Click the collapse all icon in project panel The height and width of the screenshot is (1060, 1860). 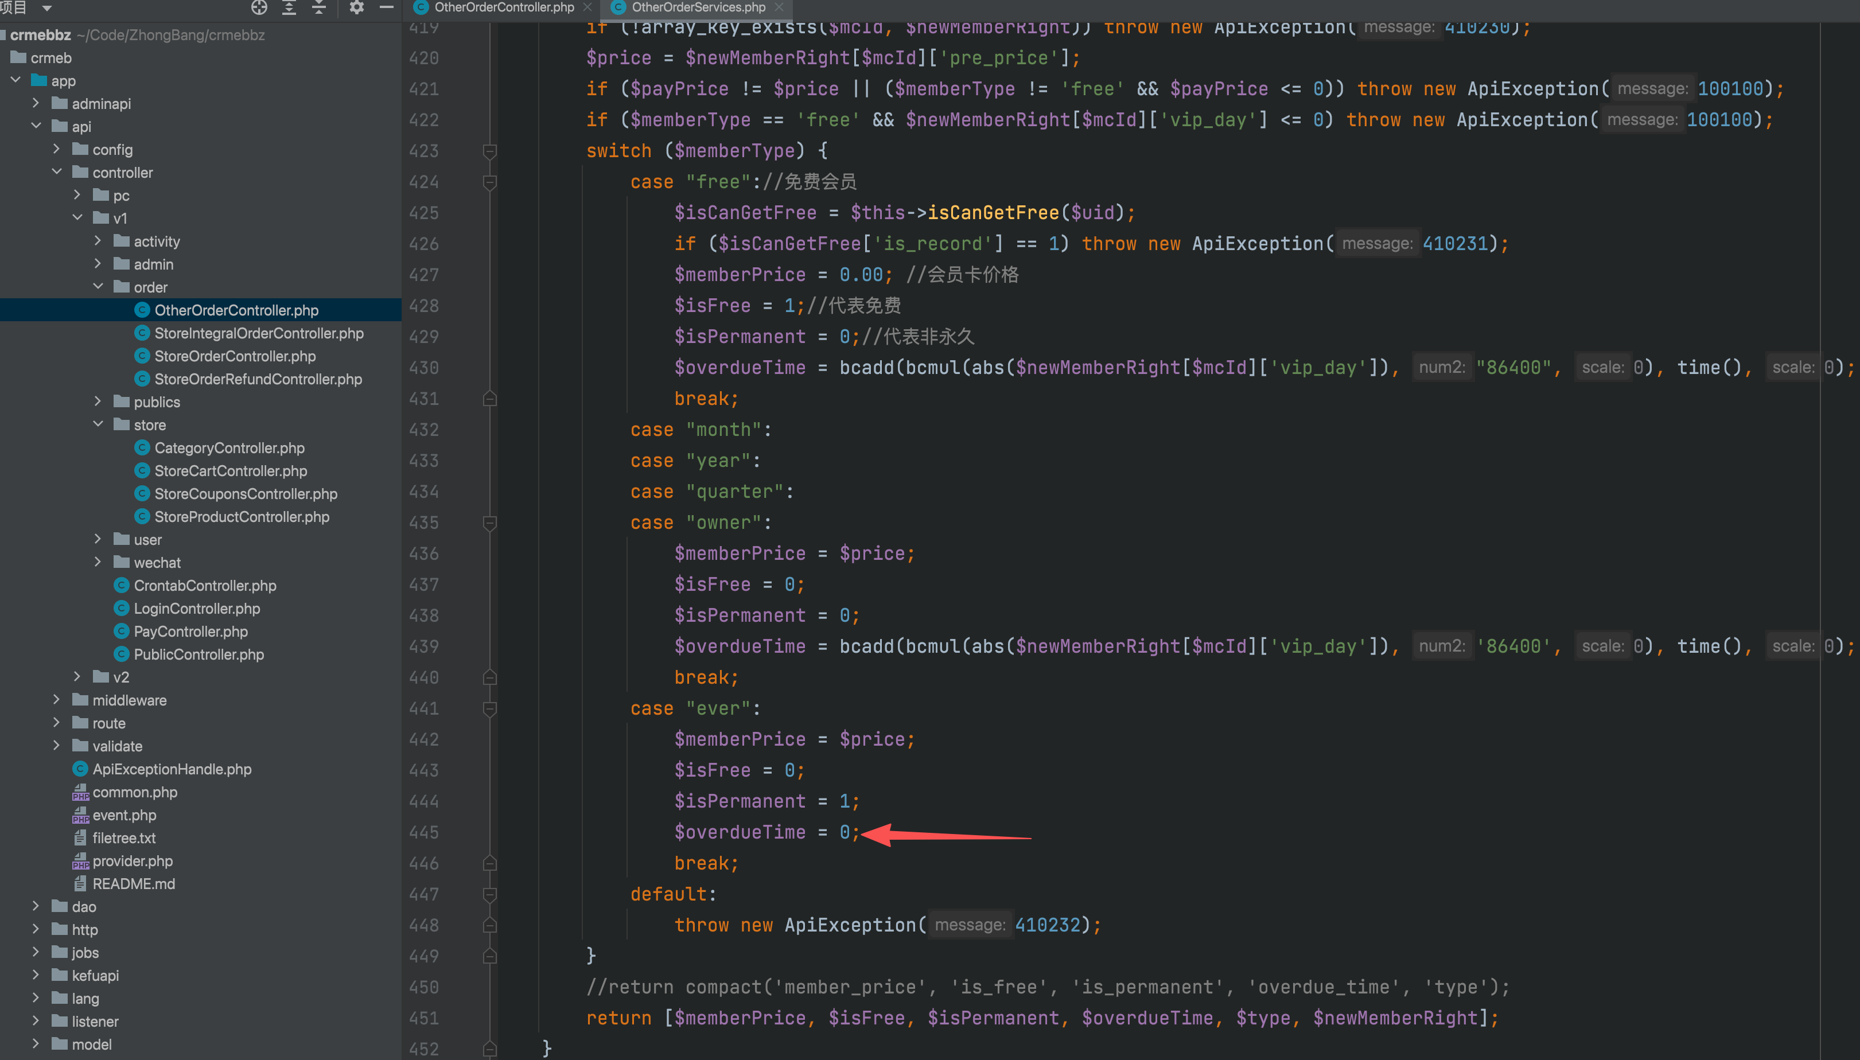click(319, 7)
